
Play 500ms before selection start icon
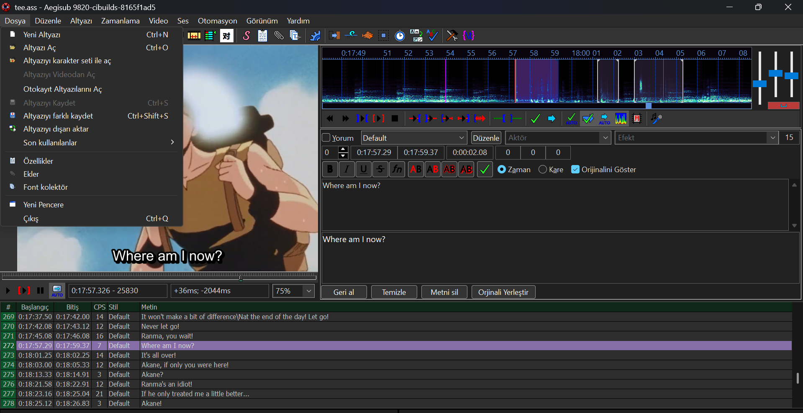tap(414, 119)
